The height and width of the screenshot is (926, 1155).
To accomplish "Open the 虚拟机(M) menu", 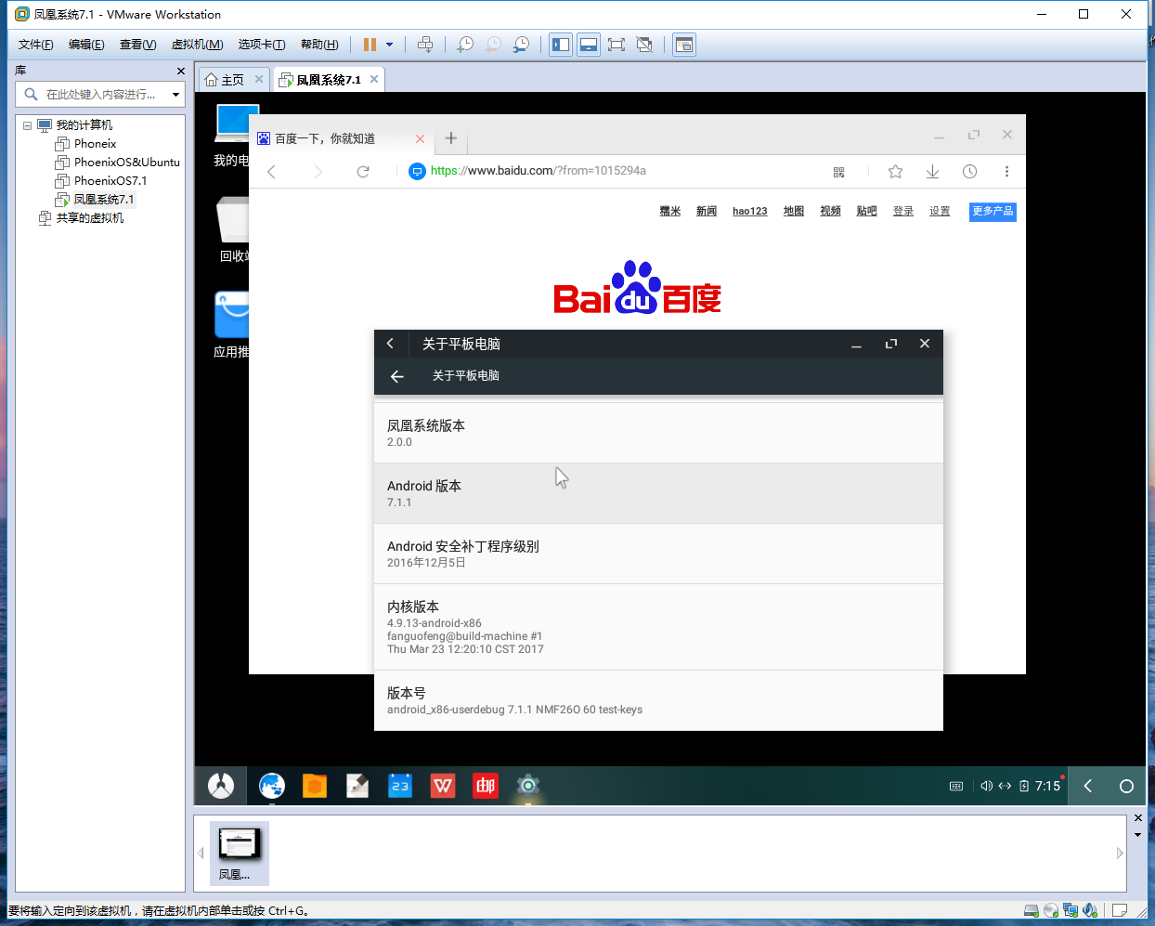I will (x=197, y=45).
